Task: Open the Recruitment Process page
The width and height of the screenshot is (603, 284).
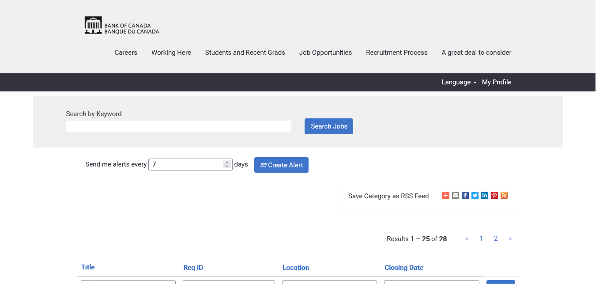Action: tap(396, 53)
